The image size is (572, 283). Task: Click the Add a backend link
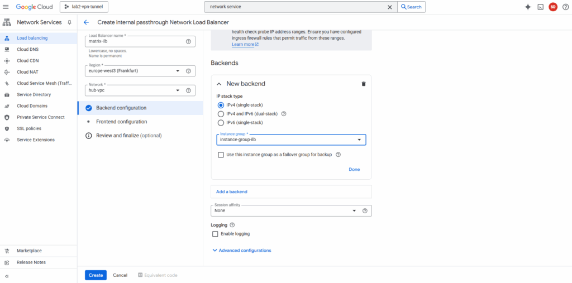[x=232, y=191]
